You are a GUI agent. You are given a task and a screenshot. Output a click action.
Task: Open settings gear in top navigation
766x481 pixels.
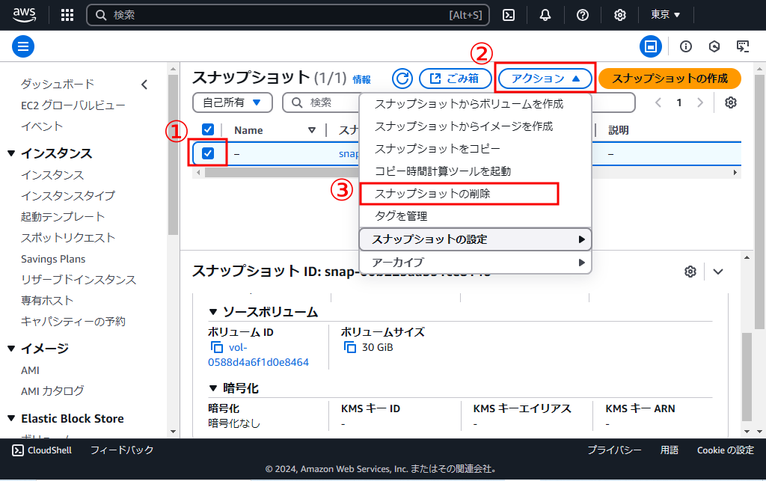620,15
